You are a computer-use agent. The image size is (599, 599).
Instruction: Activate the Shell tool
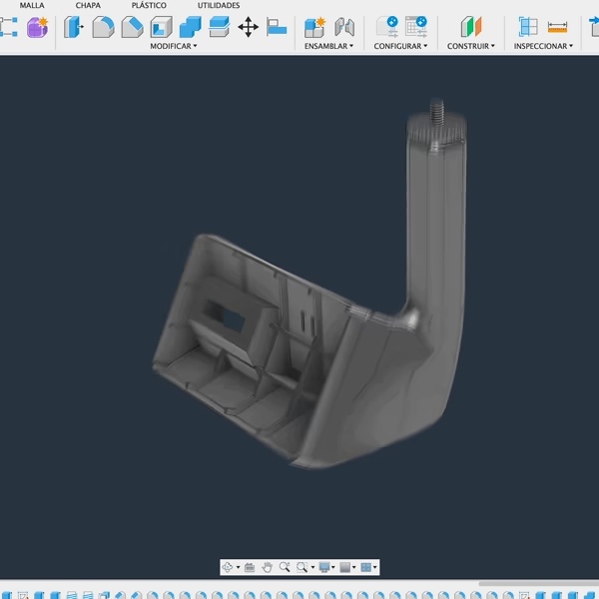pyautogui.click(x=161, y=27)
